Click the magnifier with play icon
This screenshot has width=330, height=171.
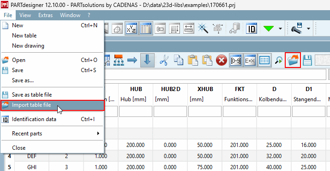point(279,60)
